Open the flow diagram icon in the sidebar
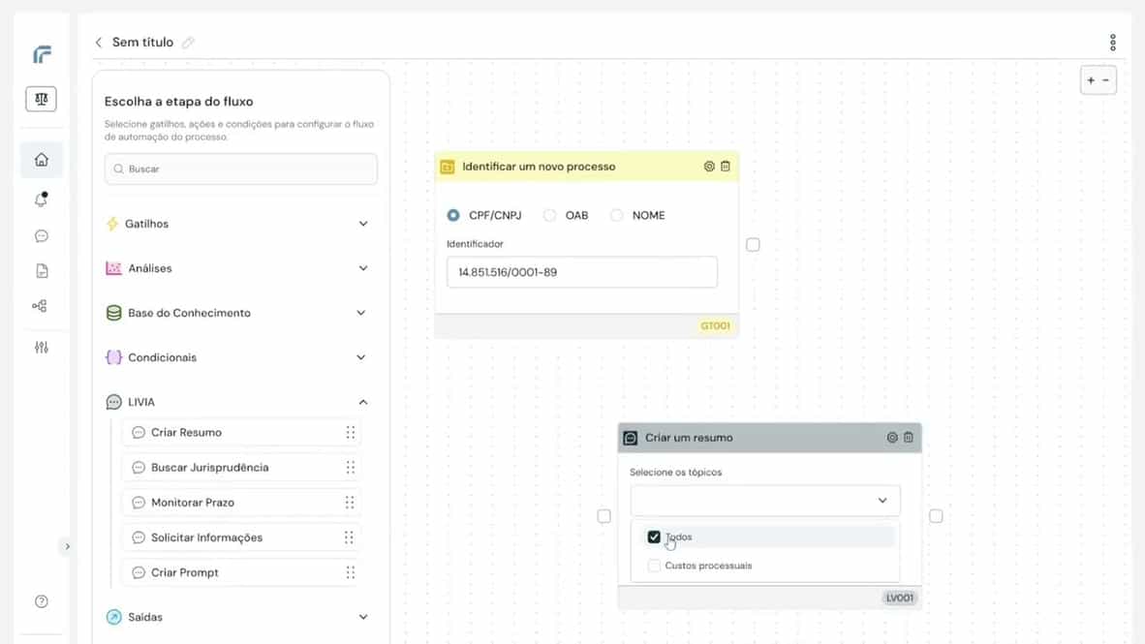1145x644 pixels. point(40,306)
